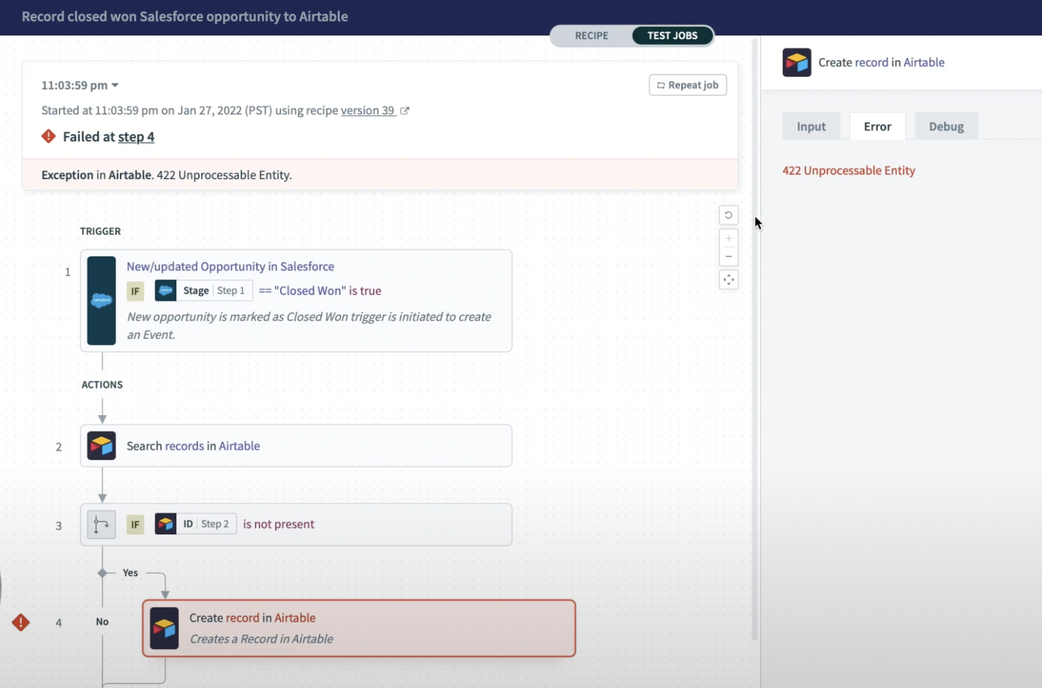This screenshot has width=1042, height=688.
Task: Select the Salesforce icon in the Stage Step 1 pill
Action: coord(166,290)
